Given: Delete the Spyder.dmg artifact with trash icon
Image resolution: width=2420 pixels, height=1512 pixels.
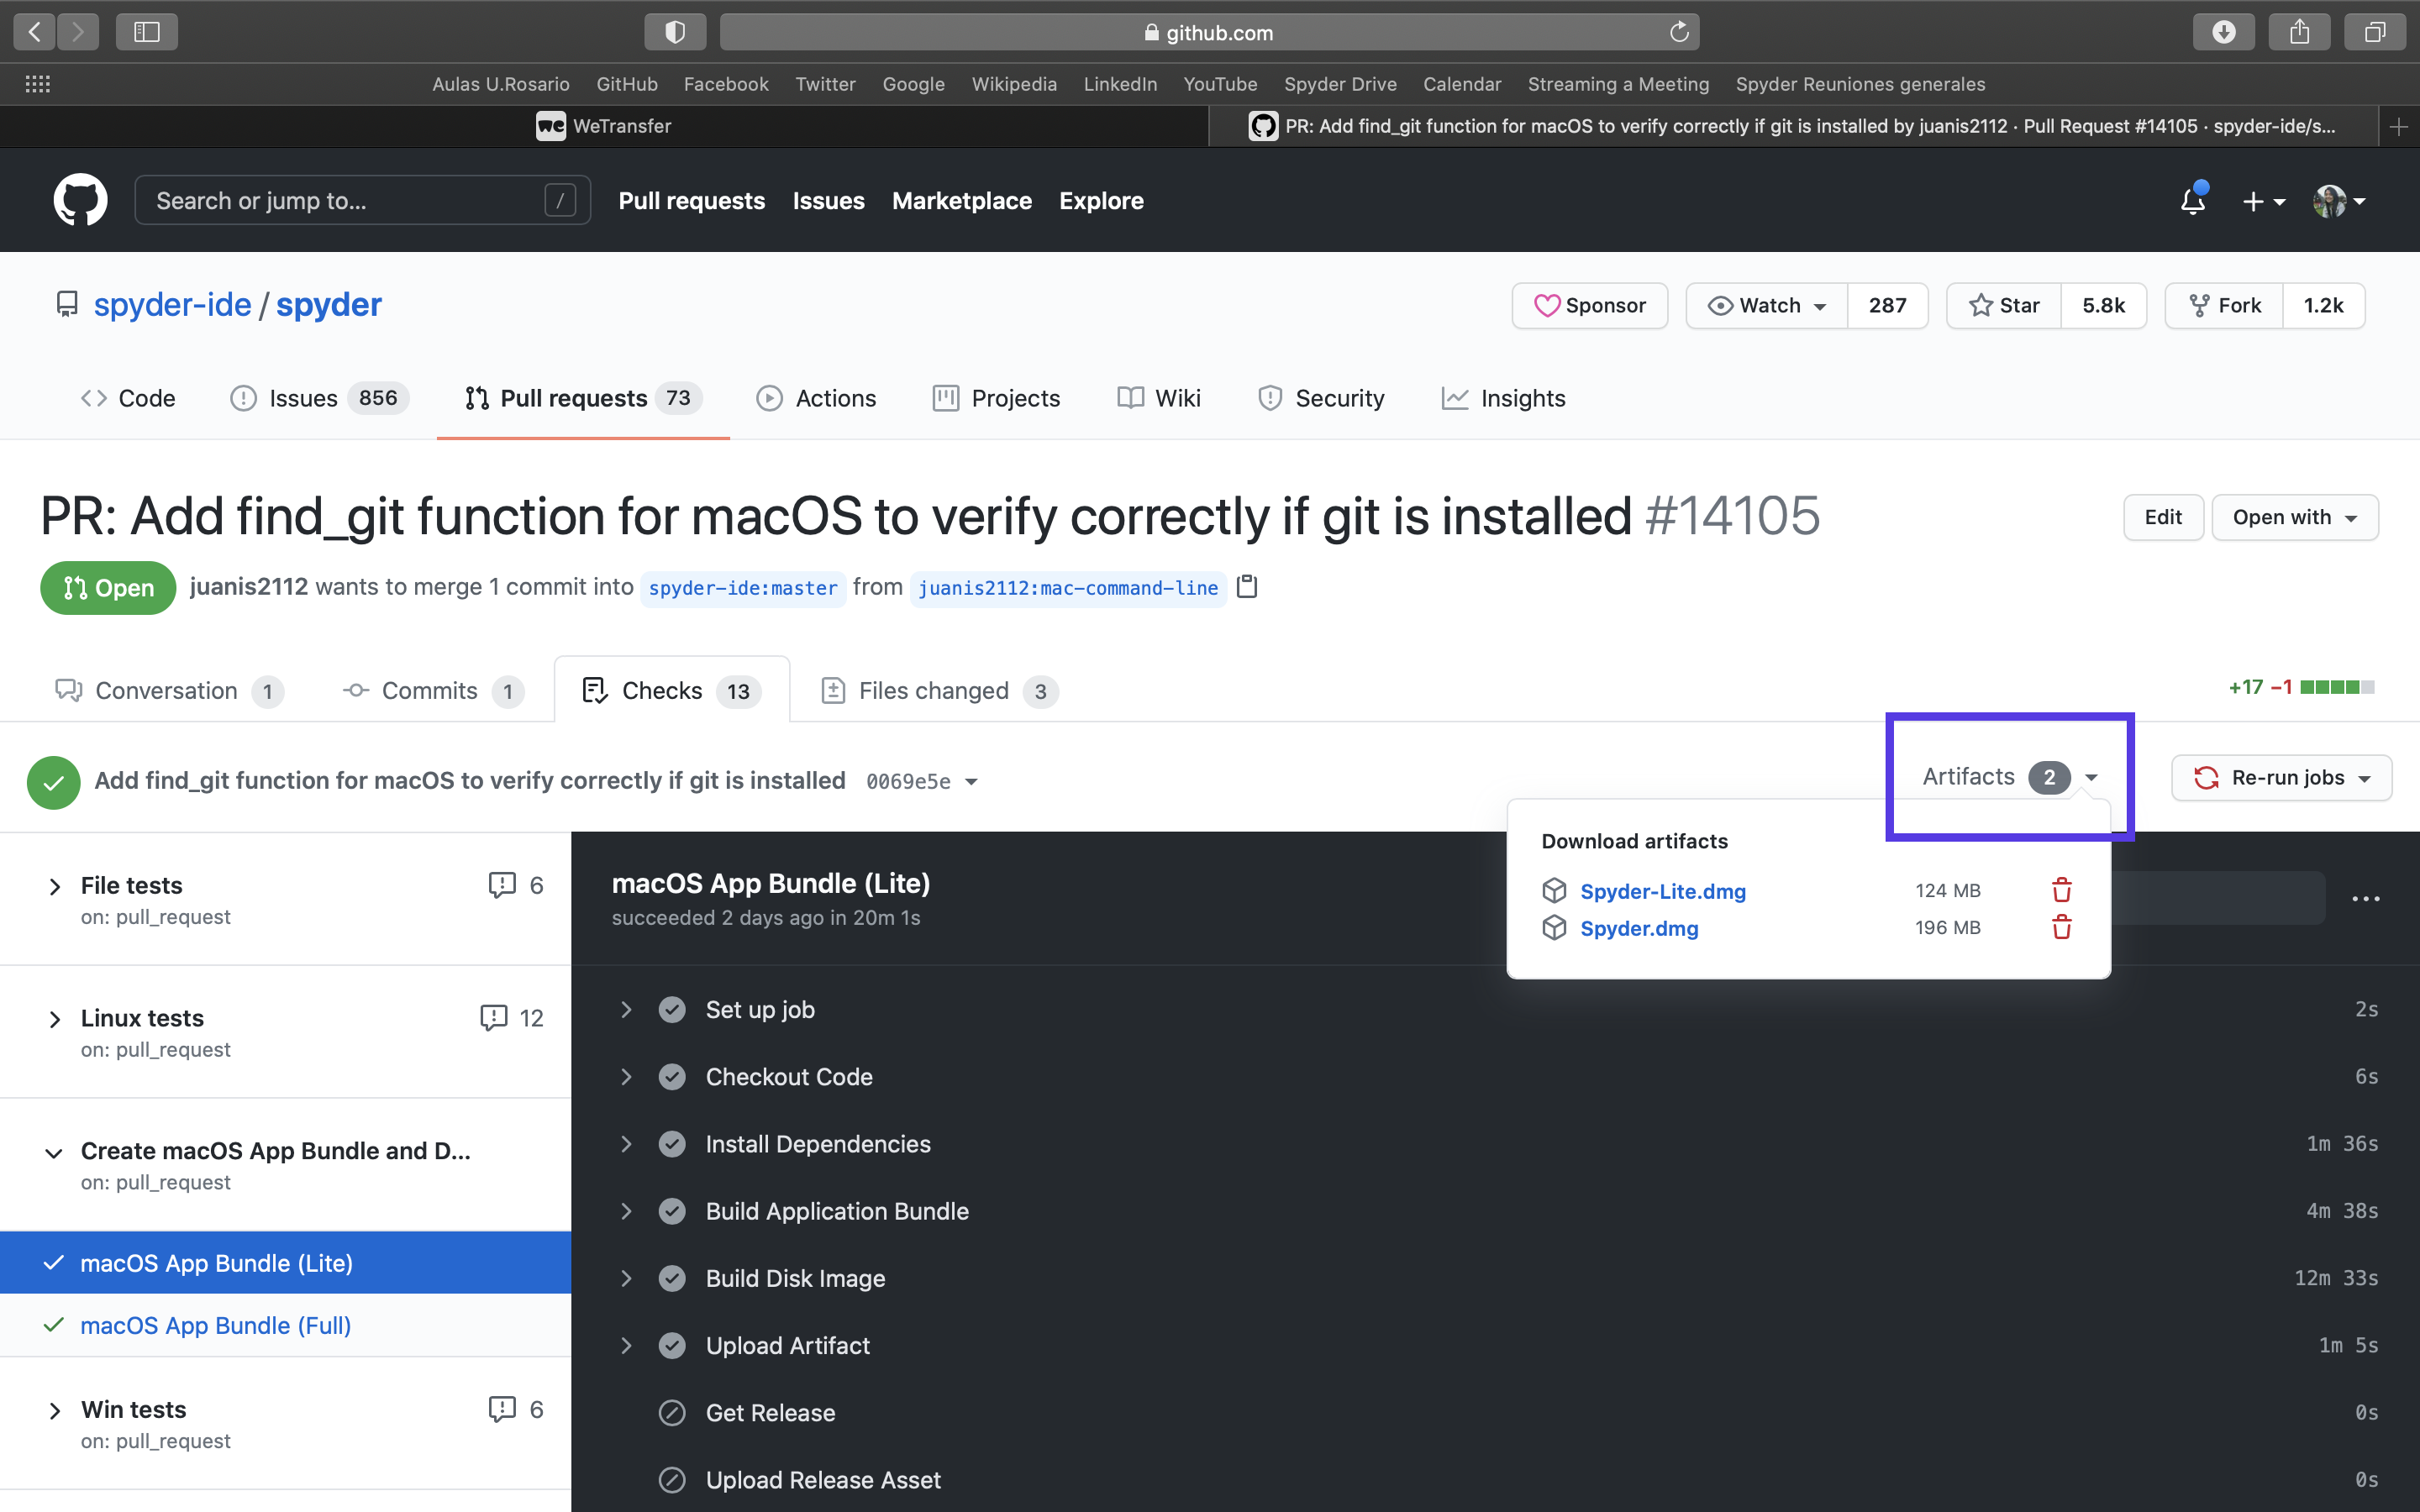Looking at the screenshot, I should 2061,927.
